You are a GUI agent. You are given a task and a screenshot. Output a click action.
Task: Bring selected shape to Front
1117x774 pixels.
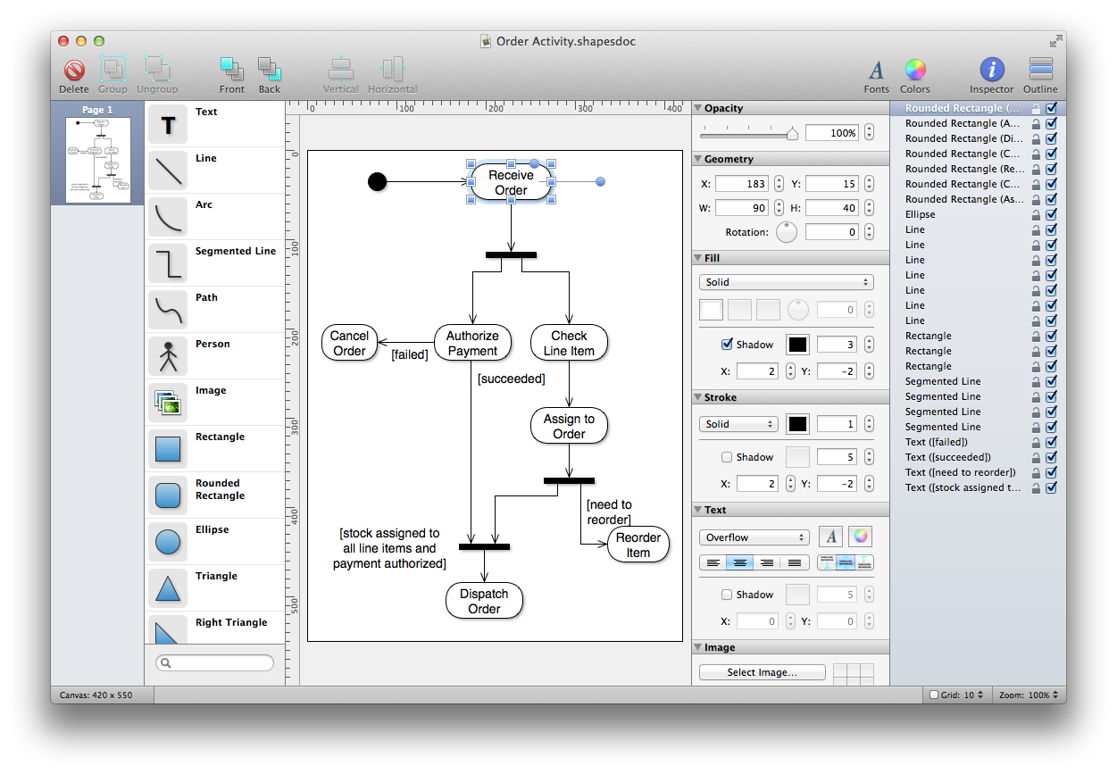pyautogui.click(x=231, y=75)
